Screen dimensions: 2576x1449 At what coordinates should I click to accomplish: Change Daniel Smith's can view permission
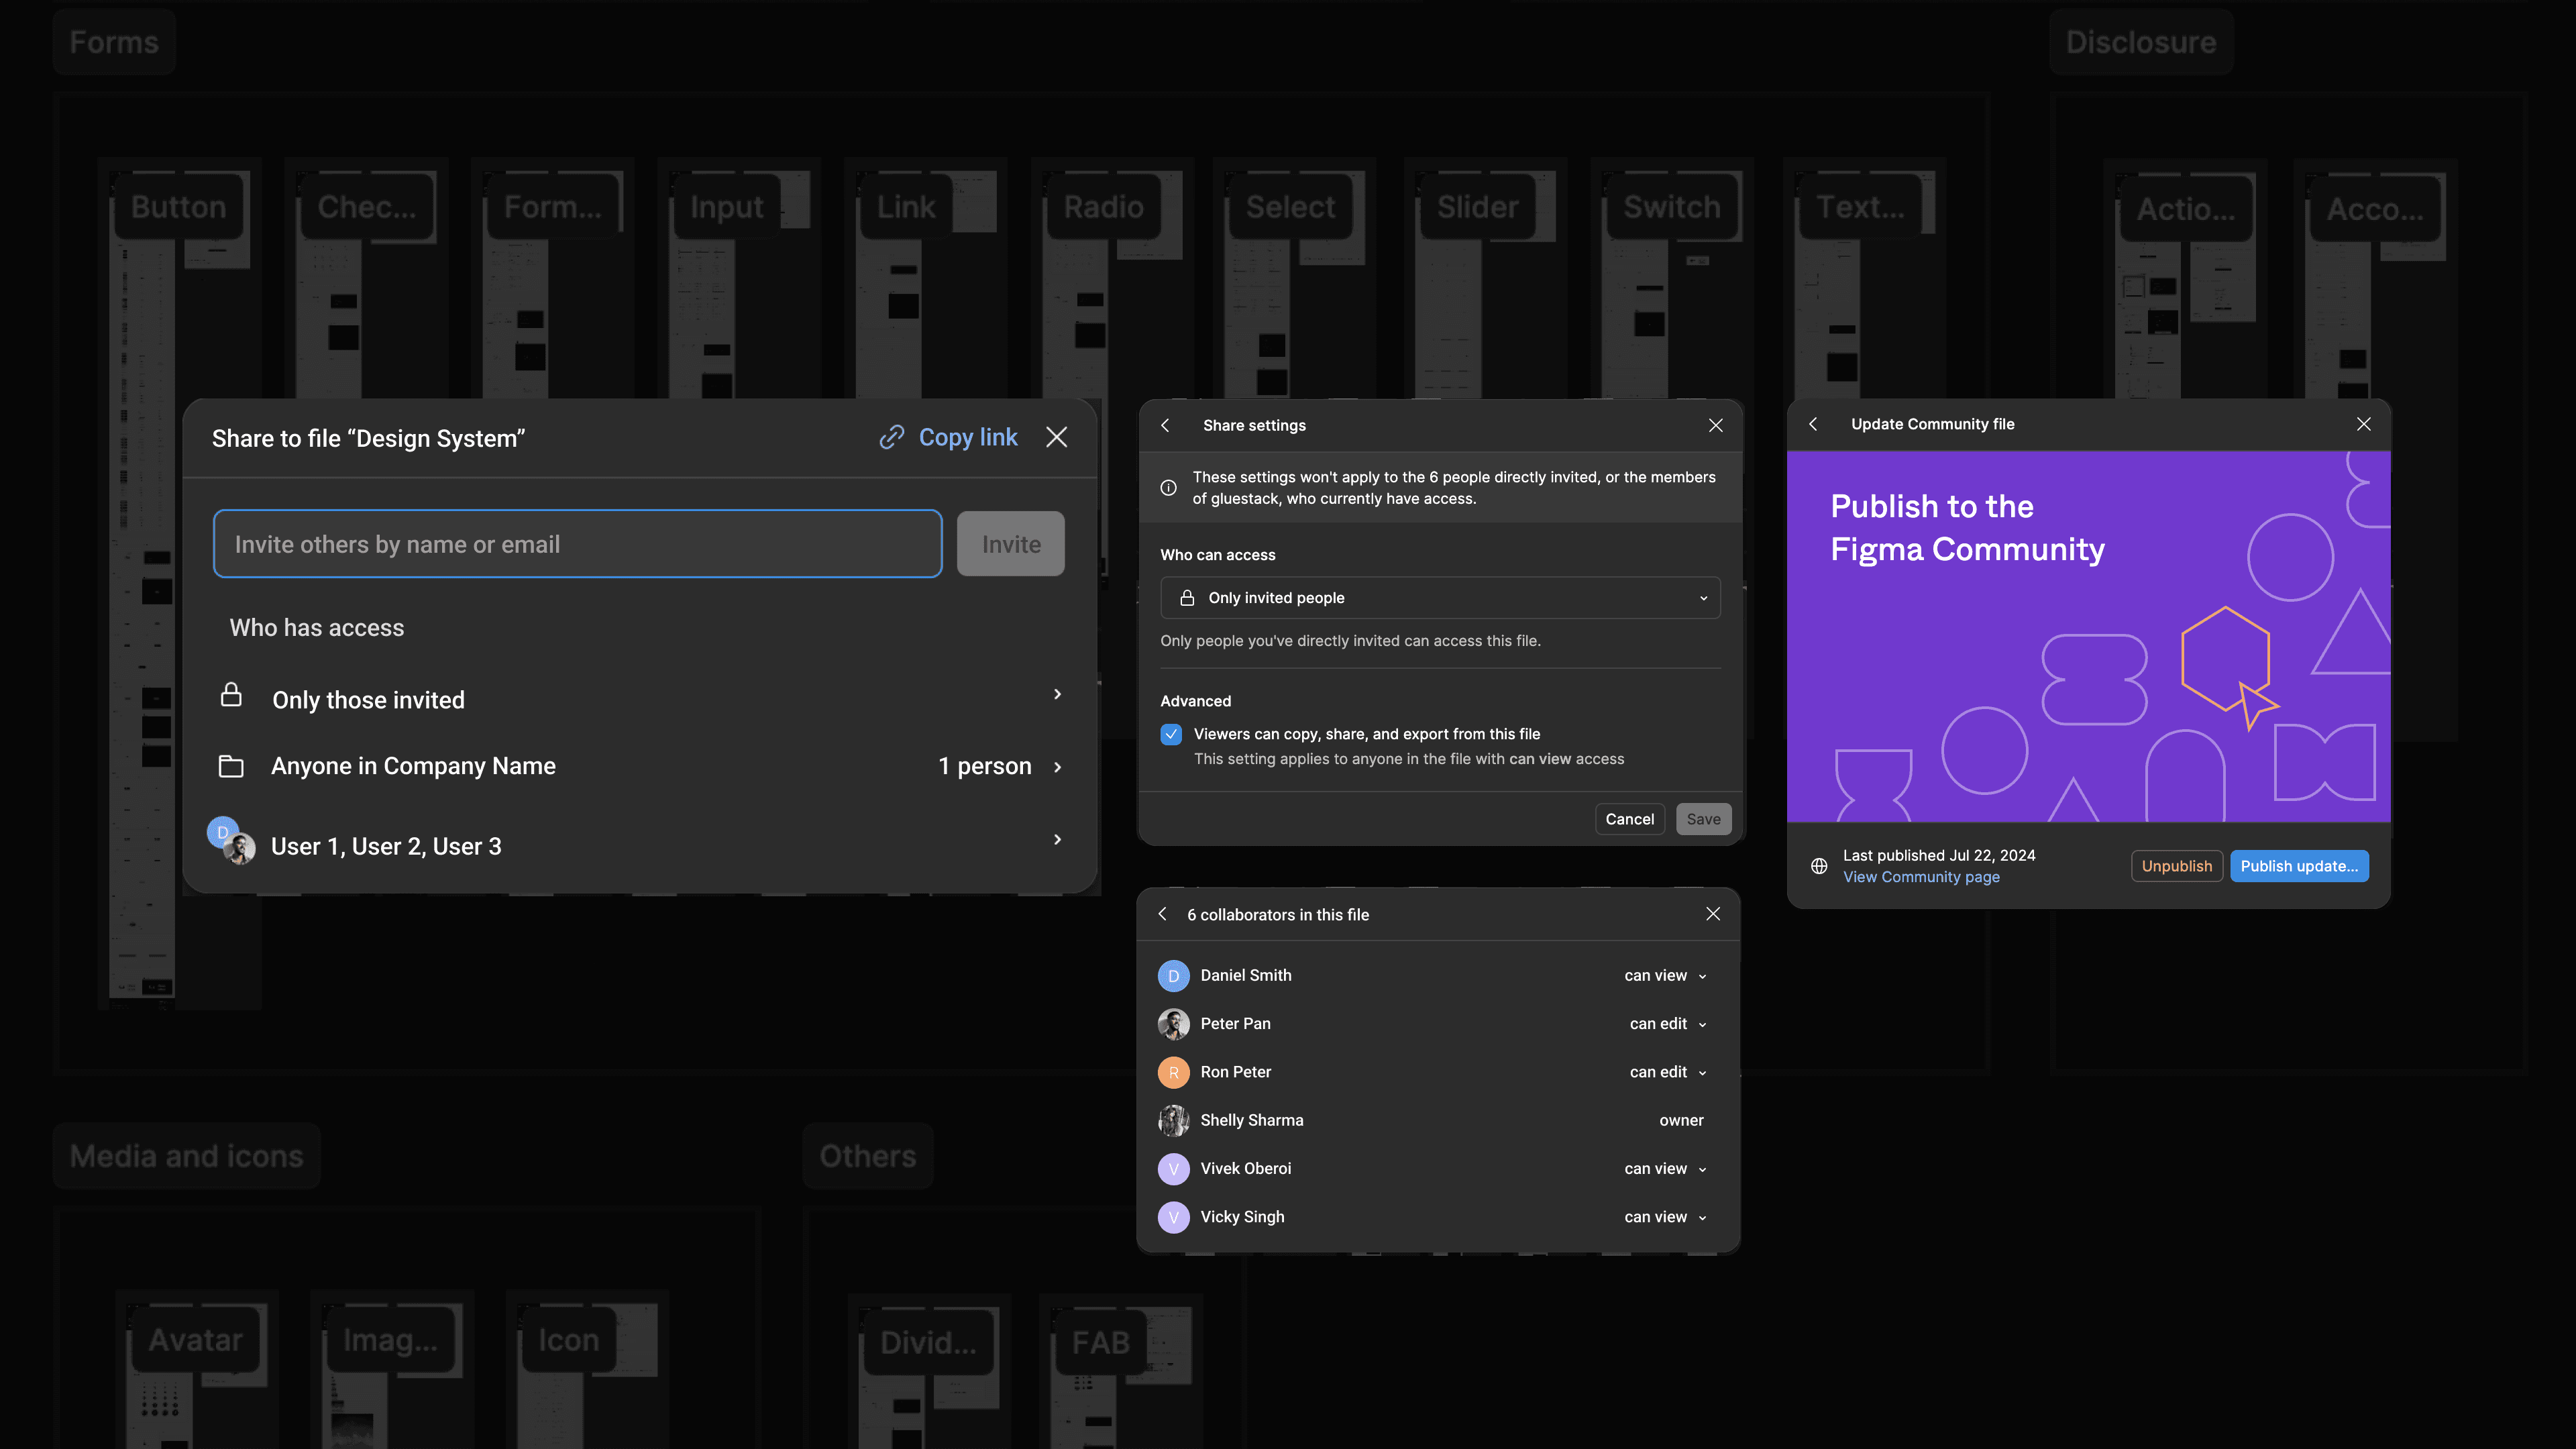click(1665, 975)
